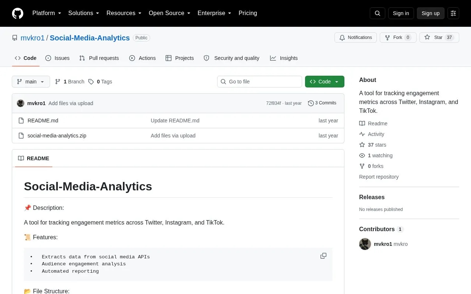This screenshot has height=294, width=471.
Task: Open the README.md file
Action: (43, 121)
